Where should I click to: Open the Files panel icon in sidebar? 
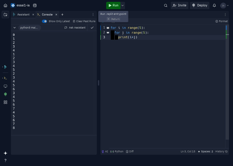5,15
